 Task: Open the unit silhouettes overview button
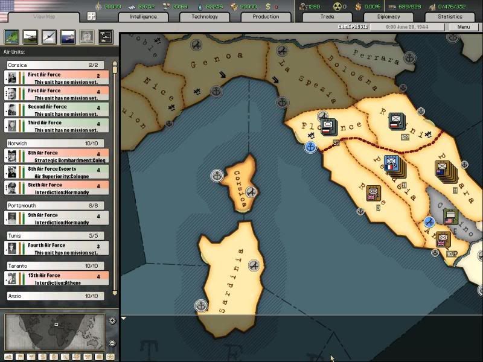pos(106,37)
